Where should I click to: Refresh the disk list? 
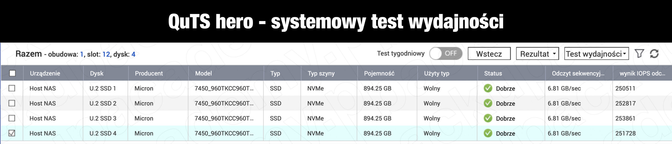click(654, 53)
